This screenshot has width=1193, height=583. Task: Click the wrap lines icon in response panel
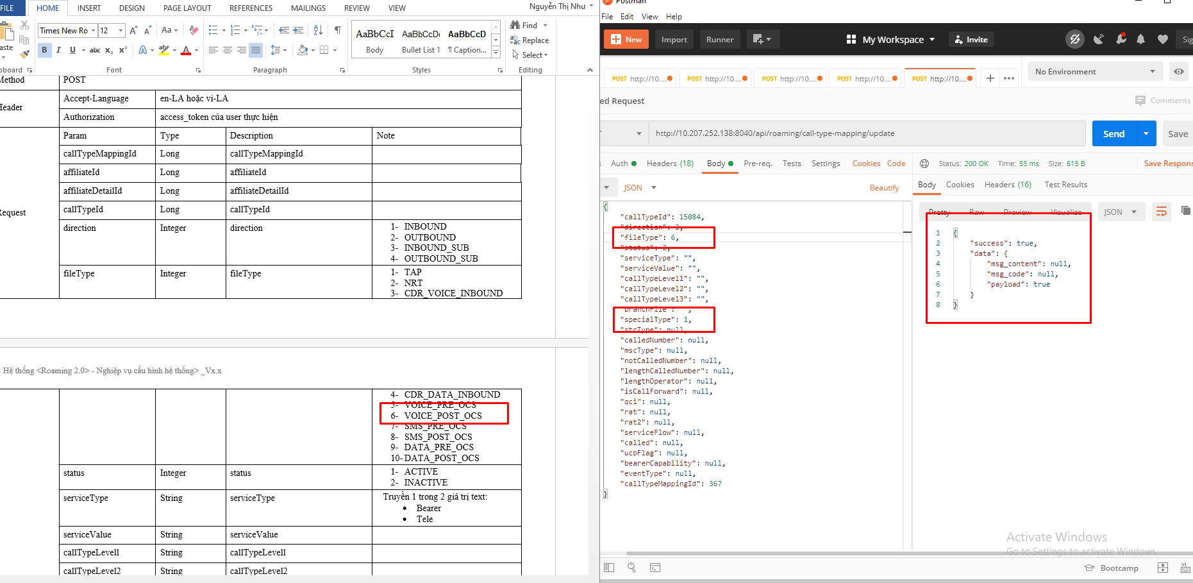pos(1161,212)
